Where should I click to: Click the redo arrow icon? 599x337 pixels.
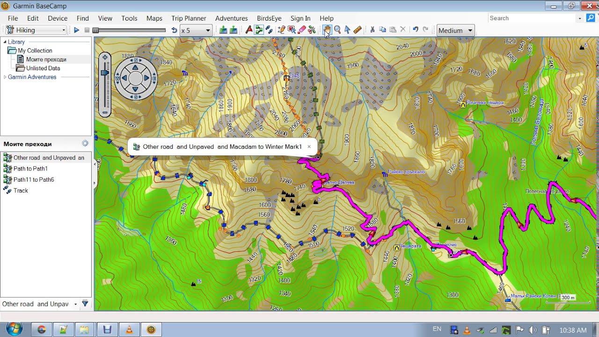pyautogui.click(x=425, y=30)
